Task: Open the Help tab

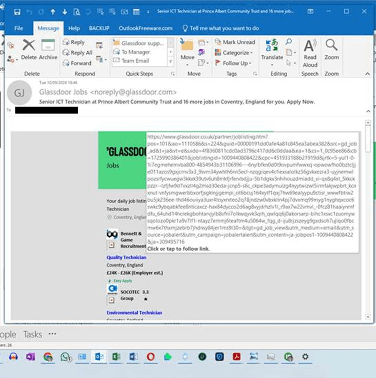Action: click(x=74, y=28)
